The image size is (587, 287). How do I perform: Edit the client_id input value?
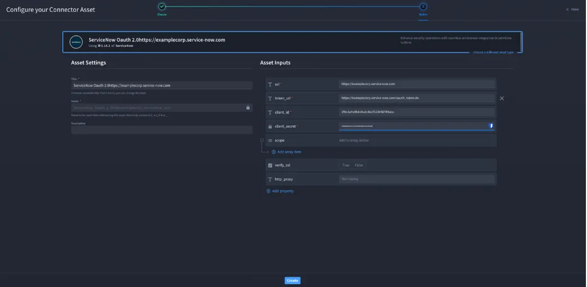[416, 112]
